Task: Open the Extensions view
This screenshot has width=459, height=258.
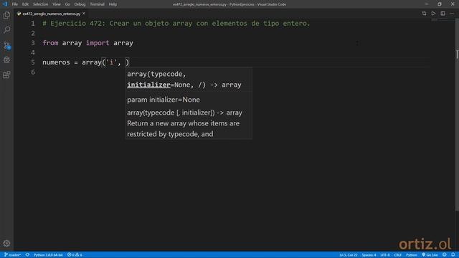Action: (6, 75)
